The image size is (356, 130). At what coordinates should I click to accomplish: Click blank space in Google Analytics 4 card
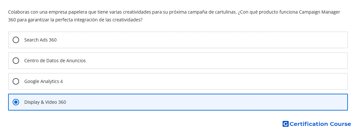[204, 81]
